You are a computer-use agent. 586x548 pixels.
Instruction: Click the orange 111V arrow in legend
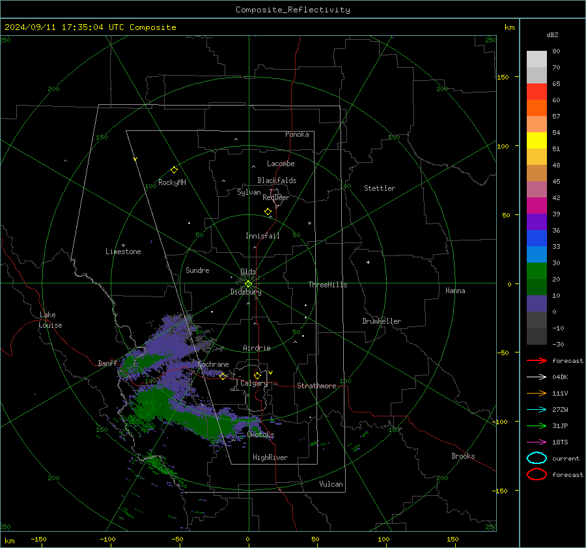[x=537, y=393]
